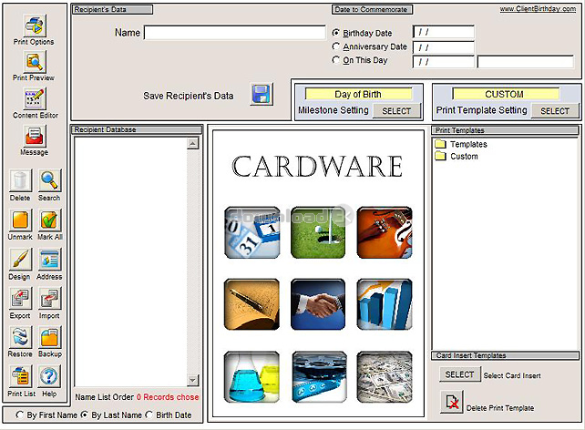Open the Custom folder in Print Templates
585x430 pixels.
(457, 157)
